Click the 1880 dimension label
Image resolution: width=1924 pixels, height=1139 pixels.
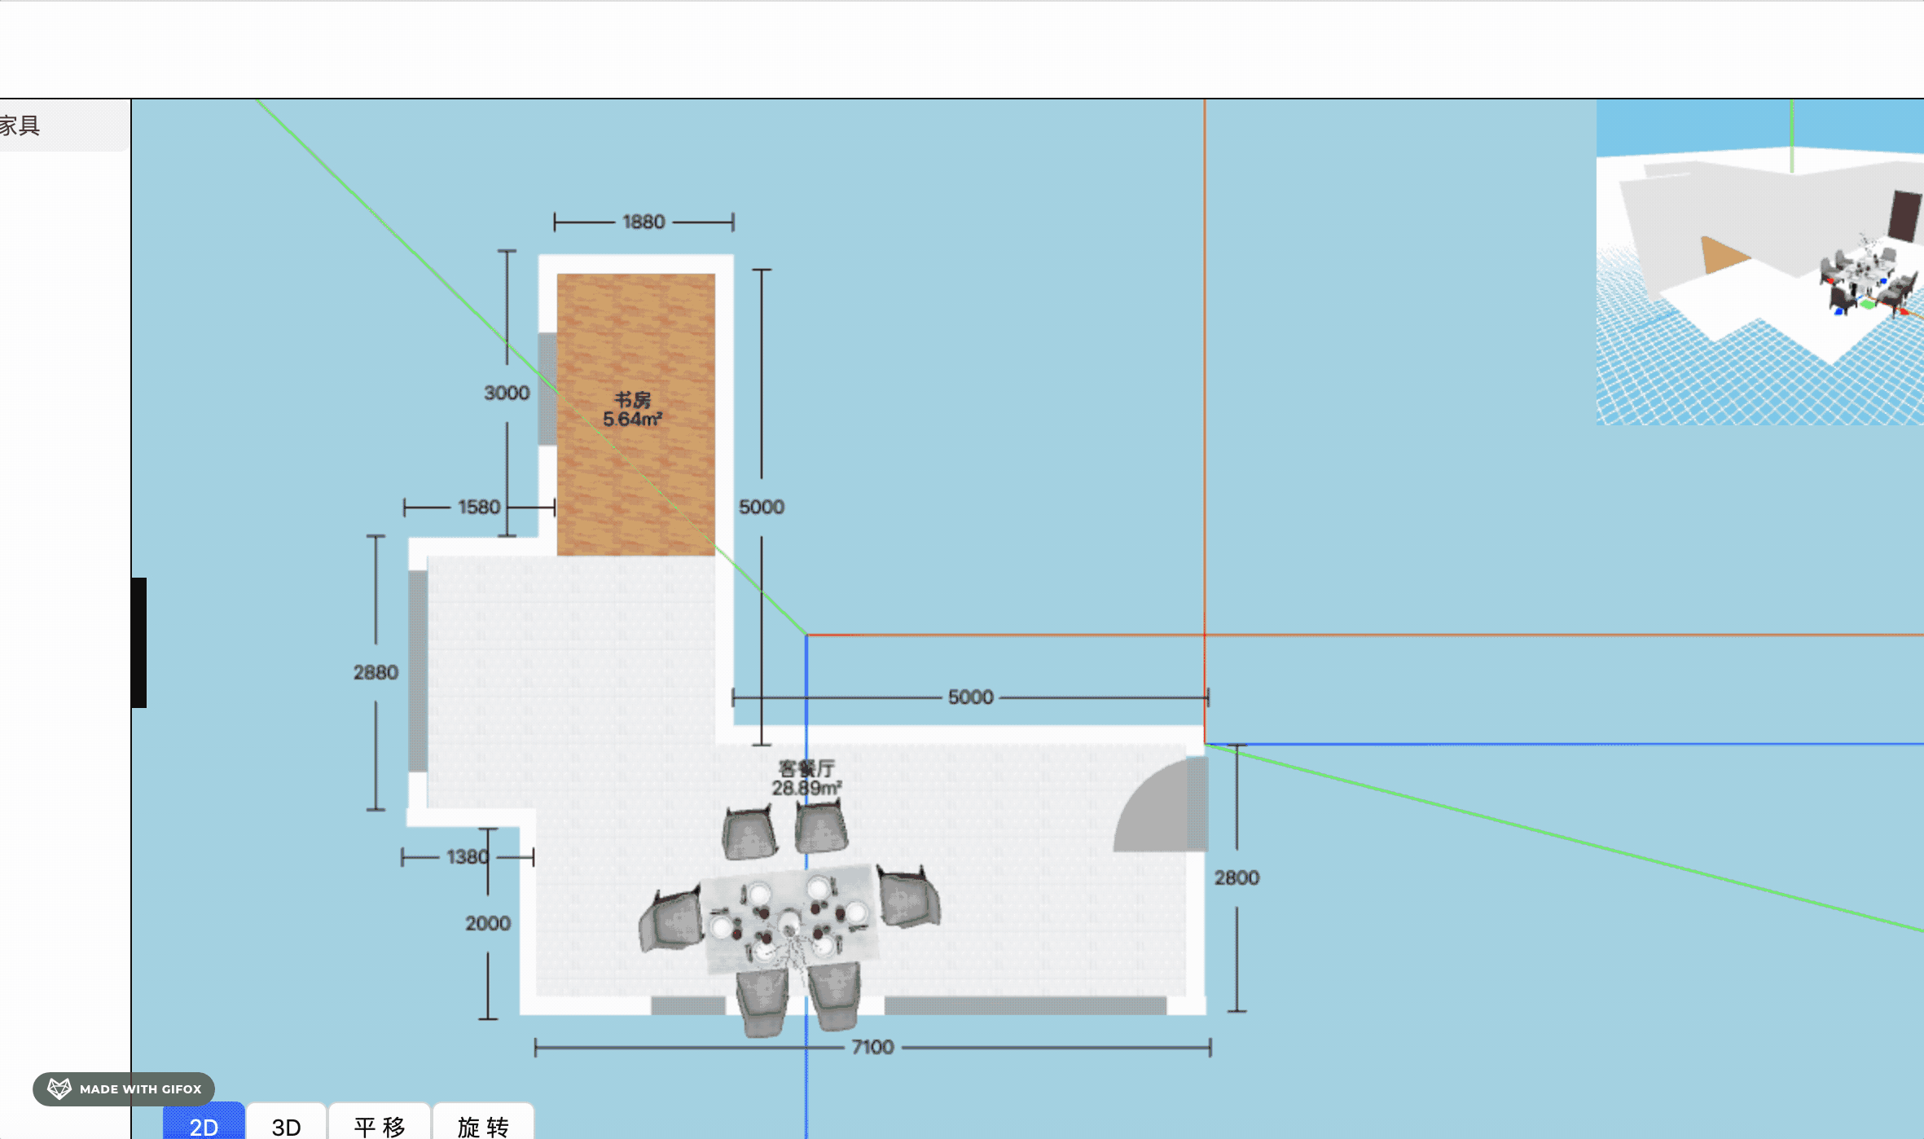tap(644, 222)
